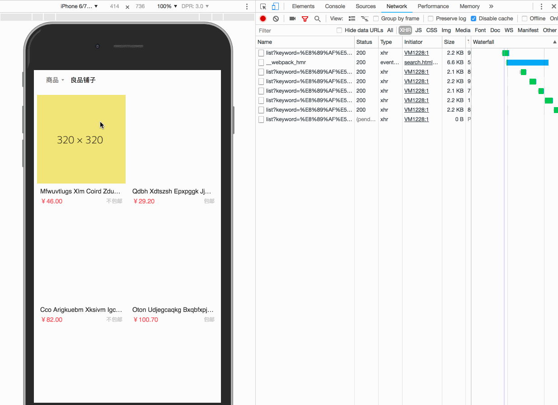The width and height of the screenshot is (558, 405).
Task: Open product Cco Arigkuebm Xksivm title
Action: pos(81,310)
